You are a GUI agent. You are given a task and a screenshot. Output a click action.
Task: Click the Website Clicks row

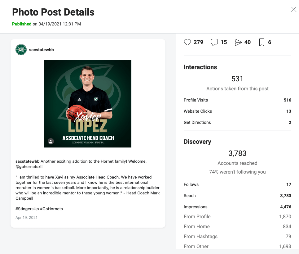237,111
